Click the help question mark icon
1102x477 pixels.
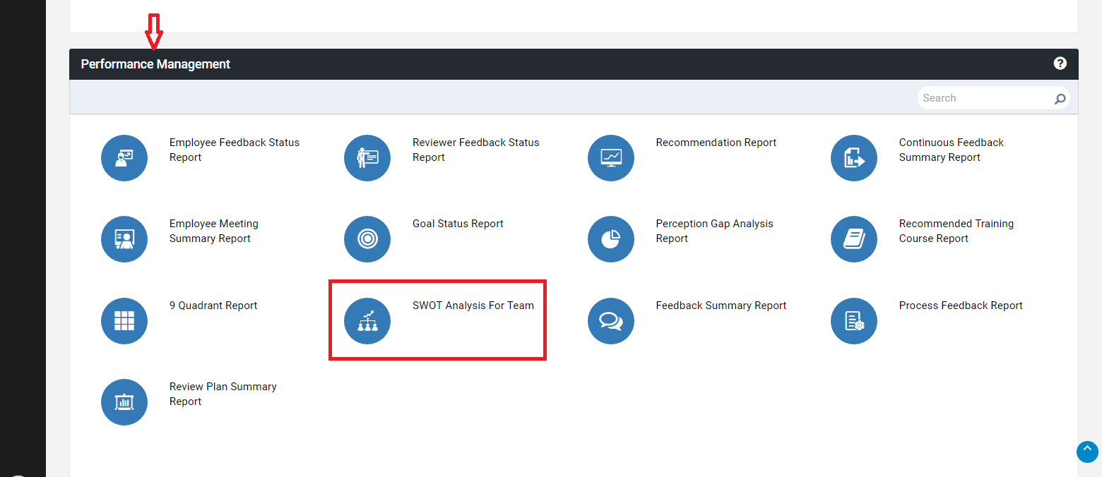[1060, 64]
